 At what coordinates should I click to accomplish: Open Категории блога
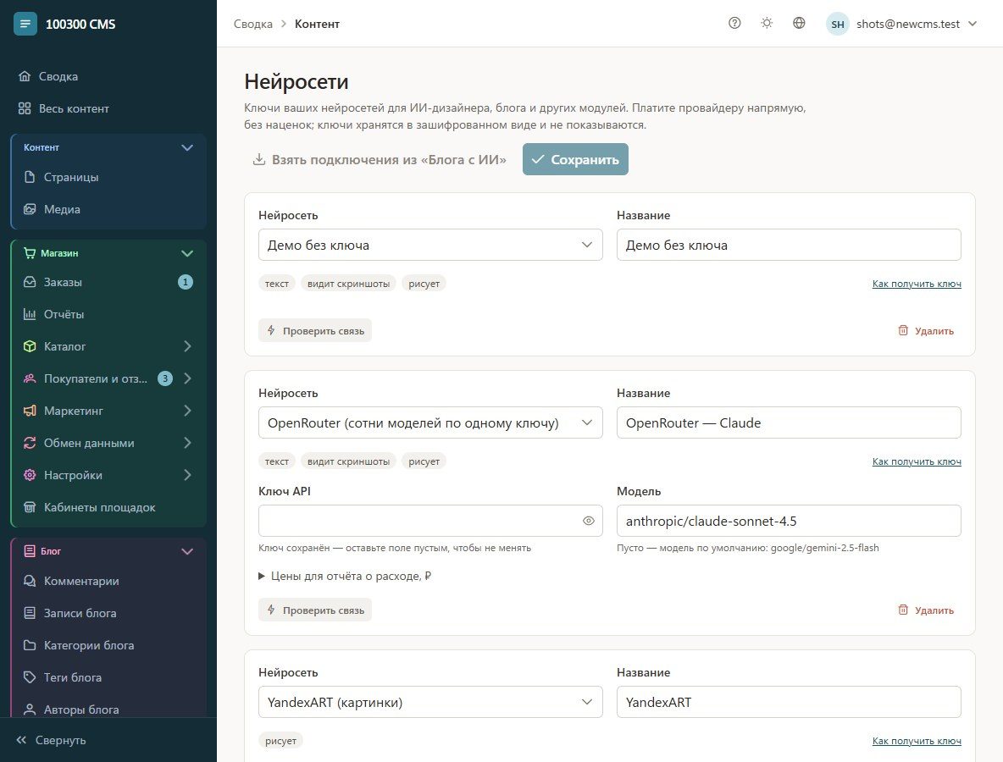point(108,645)
